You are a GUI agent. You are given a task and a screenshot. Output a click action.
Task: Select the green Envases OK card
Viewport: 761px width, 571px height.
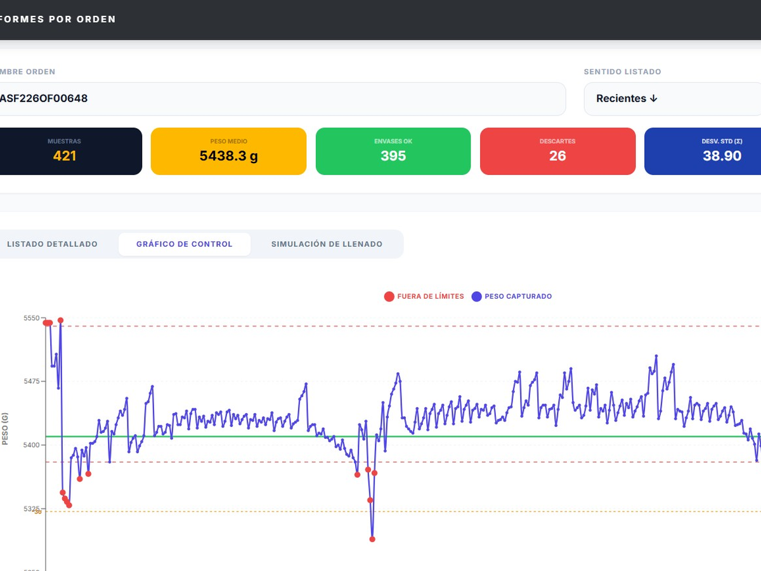pos(393,151)
